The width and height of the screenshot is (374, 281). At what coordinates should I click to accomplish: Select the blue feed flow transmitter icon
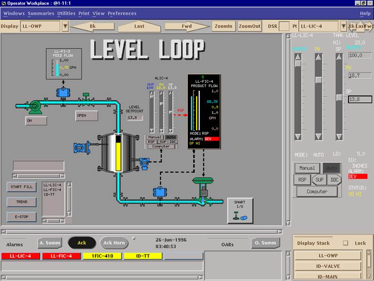pyautogui.click(x=62, y=92)
